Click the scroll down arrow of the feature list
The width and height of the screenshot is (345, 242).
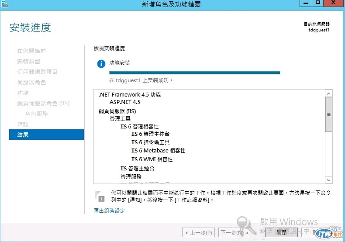click(328, 180)
